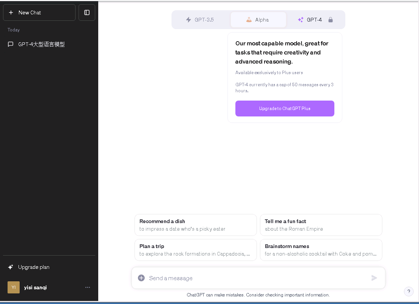Image resolution: width=419 pixels, height=304 pixels.
Task: Open the help question mark button
Action: click(409, 292)
